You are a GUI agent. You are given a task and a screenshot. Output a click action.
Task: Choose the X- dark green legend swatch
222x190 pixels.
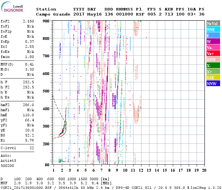213,66
